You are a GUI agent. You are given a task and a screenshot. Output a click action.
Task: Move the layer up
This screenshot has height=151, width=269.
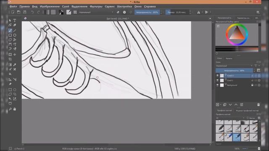236,104
